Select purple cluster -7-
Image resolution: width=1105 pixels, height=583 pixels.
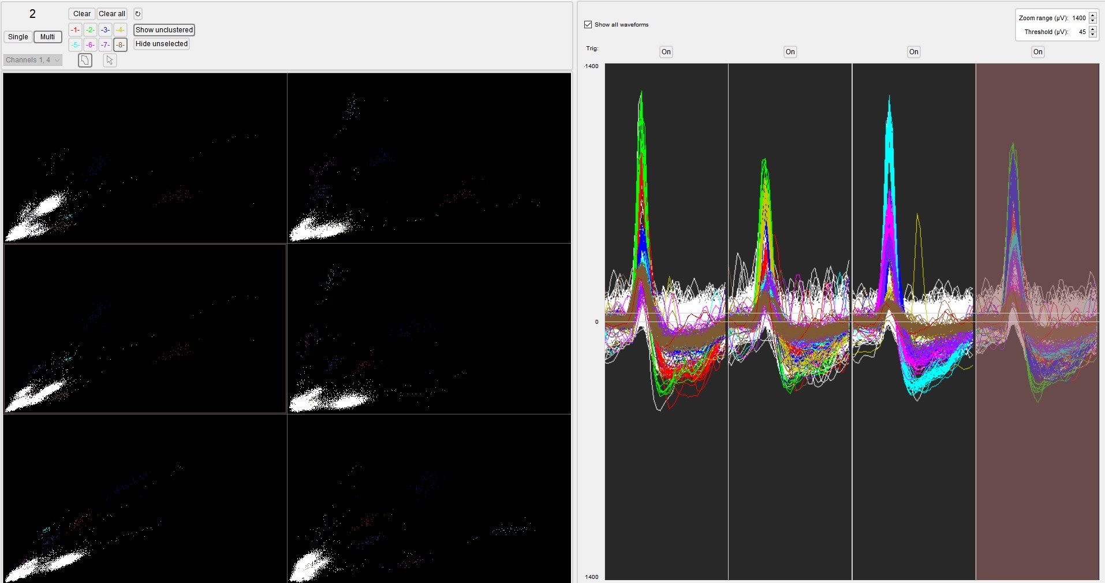point(105,44)
